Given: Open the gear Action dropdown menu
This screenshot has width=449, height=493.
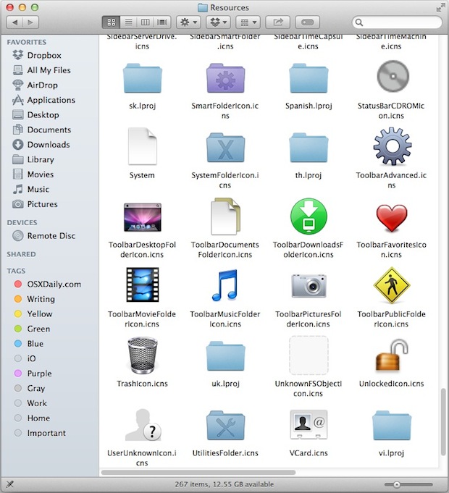Looking at the screenshot, I should pos(188,23).
